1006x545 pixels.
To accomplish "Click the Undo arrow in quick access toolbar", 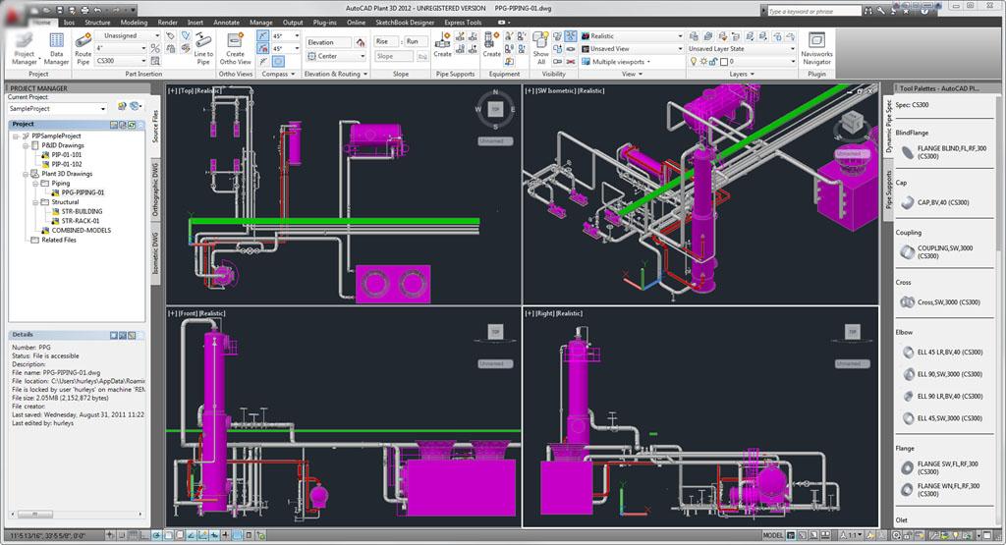I will [x=98, y=10].
